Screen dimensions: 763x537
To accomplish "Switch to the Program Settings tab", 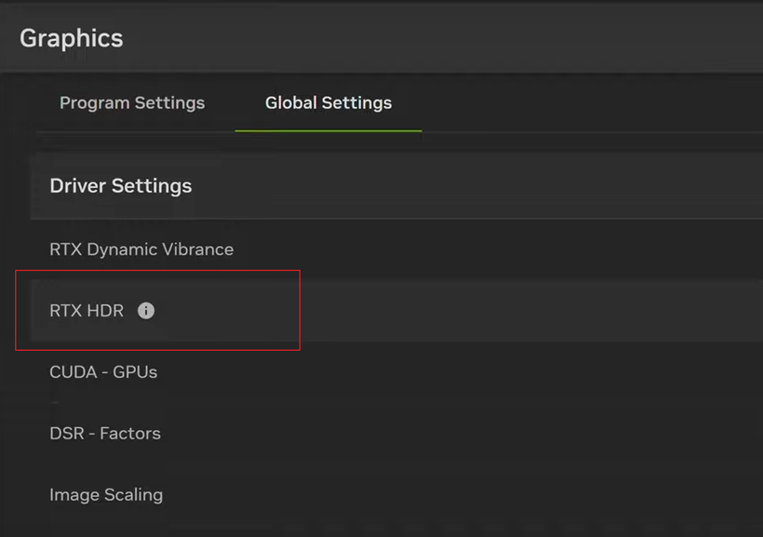I will click(132, 103).
